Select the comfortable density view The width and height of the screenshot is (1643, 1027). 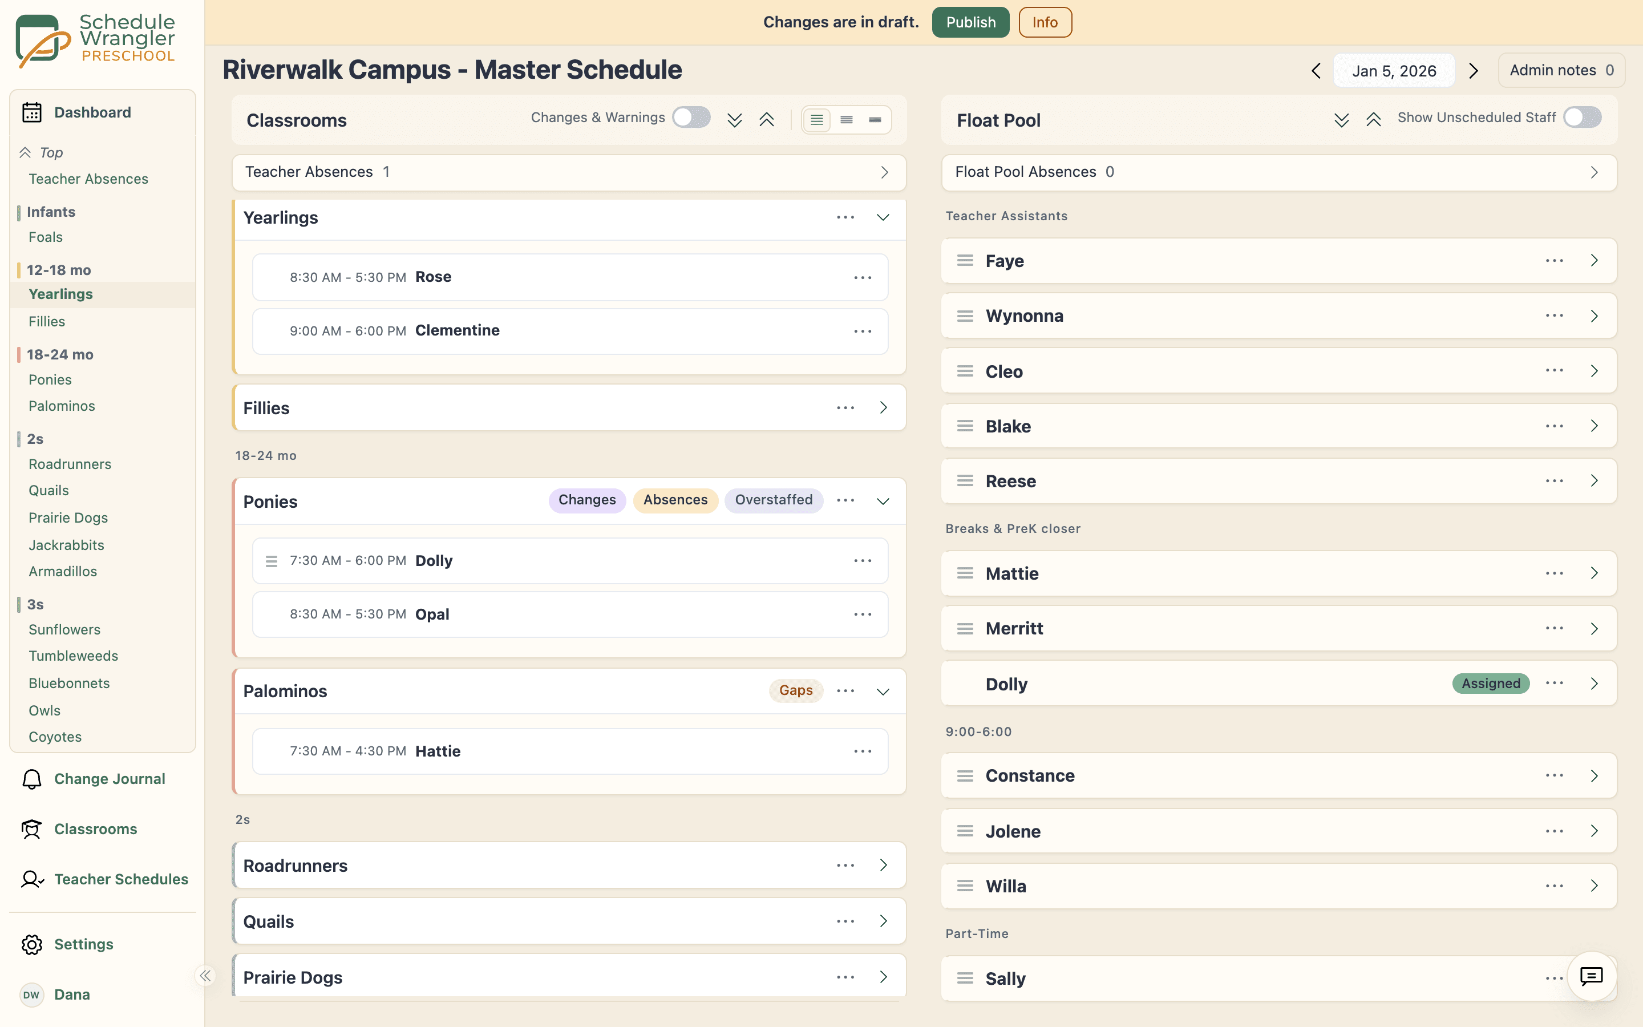pyautogui.click(x=817, y=120)
